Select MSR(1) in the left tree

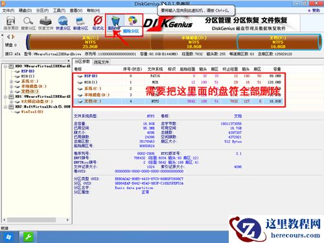28,76
